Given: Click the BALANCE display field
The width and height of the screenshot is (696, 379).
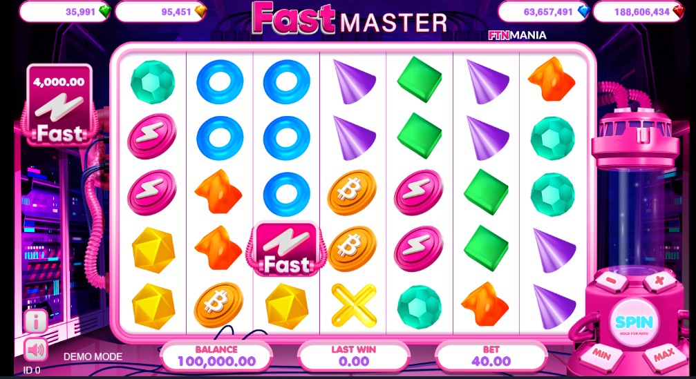Looking at the screenshot, I should pos(216,356).
